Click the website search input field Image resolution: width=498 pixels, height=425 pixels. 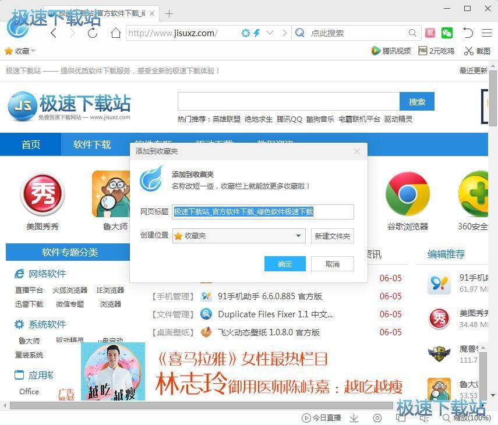click(288, 101)
